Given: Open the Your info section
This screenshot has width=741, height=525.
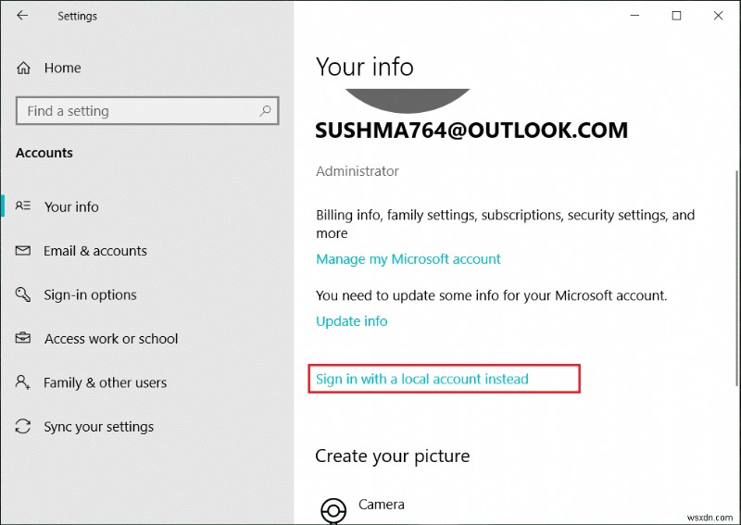Looking at the screenshot, I should tap(71, 206).
